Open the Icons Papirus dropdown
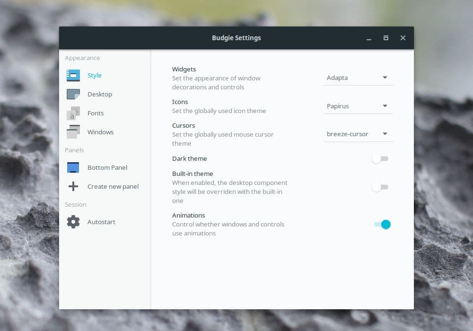The width and height of the screenshot is (473, 331). click(x=358, y=106)
